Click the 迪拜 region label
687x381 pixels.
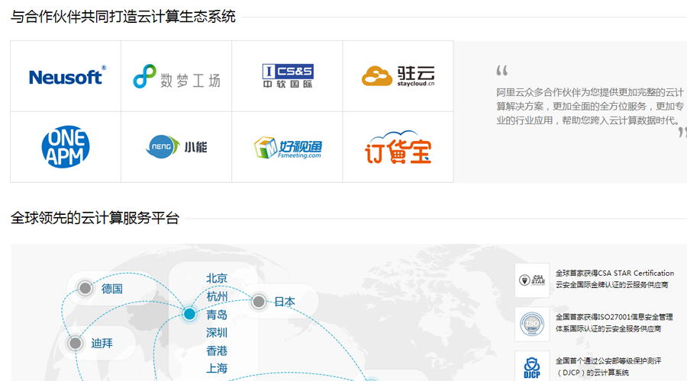click(102, 344)
